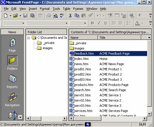Sort by the Title column header

[x=119, y=38]
